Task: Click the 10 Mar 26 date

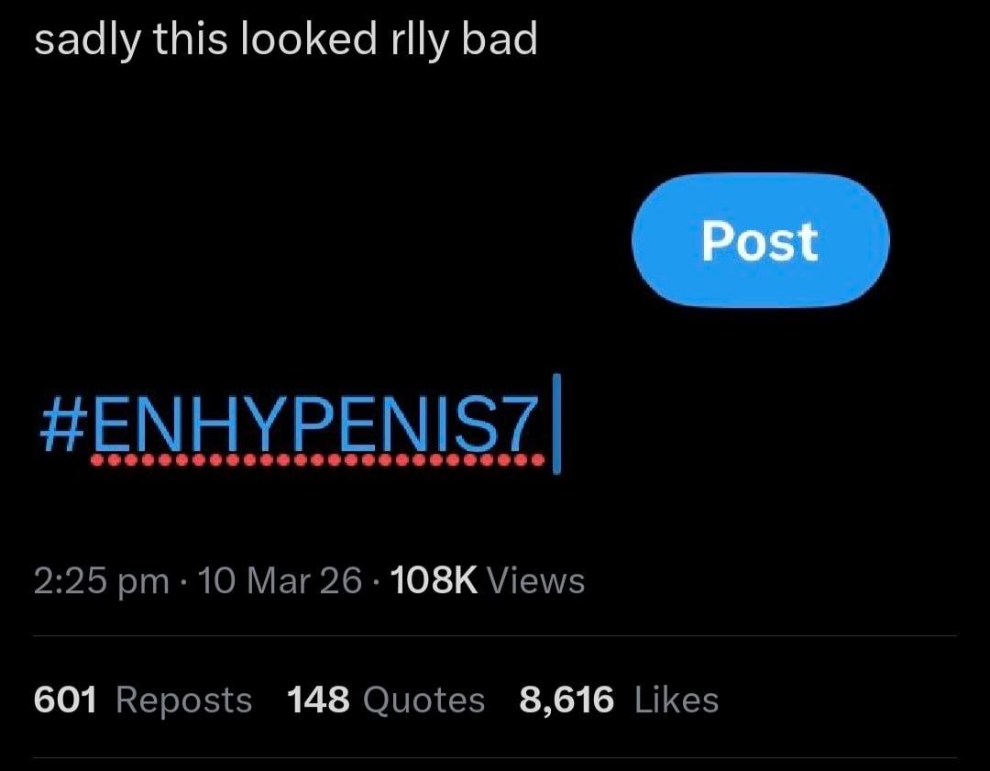Action: (280, 580)
